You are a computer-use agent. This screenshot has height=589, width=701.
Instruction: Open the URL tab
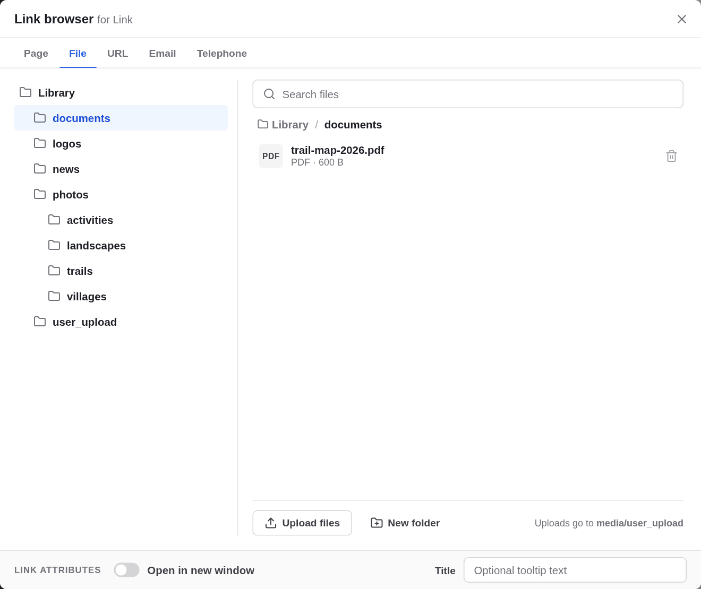point(117,54)
